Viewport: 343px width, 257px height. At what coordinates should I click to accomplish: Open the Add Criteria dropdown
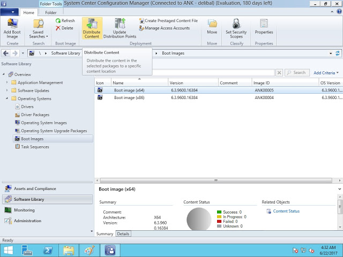click(x=326, y=73)
